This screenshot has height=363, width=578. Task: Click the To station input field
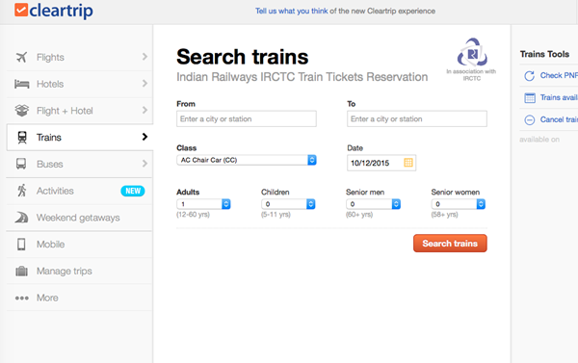pos(417,118)
